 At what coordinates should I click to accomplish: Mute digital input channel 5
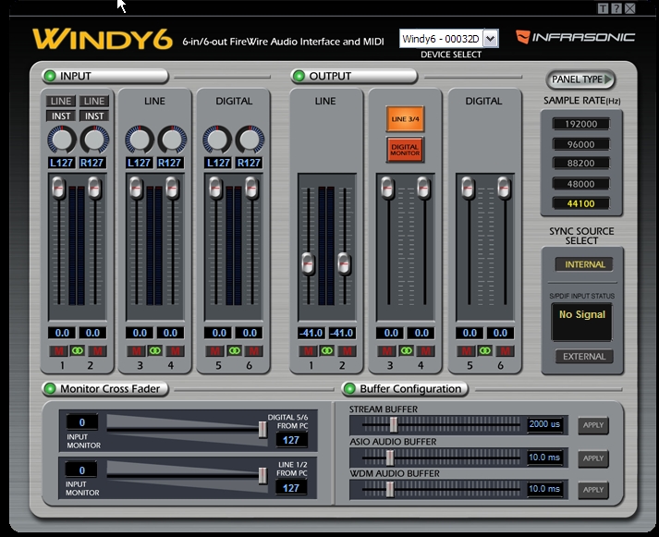click(214, 351)
